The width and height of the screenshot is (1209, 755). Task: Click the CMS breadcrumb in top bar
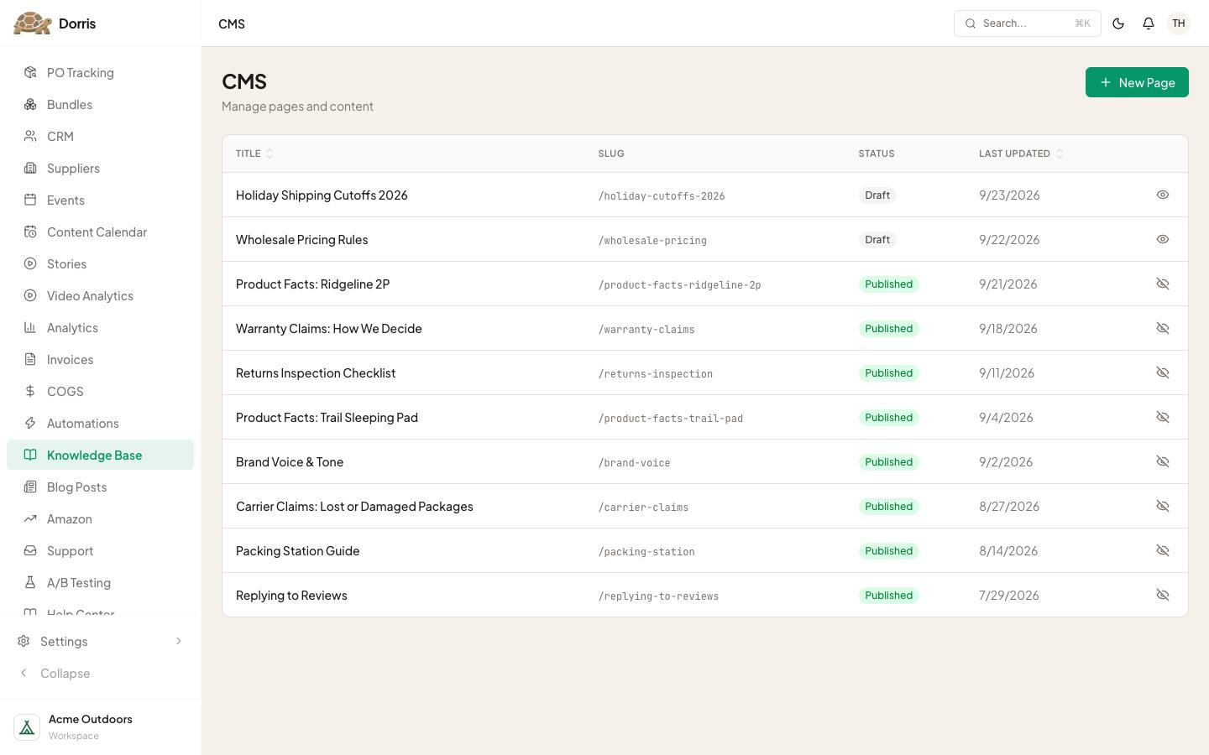click(x=232, y=23)
